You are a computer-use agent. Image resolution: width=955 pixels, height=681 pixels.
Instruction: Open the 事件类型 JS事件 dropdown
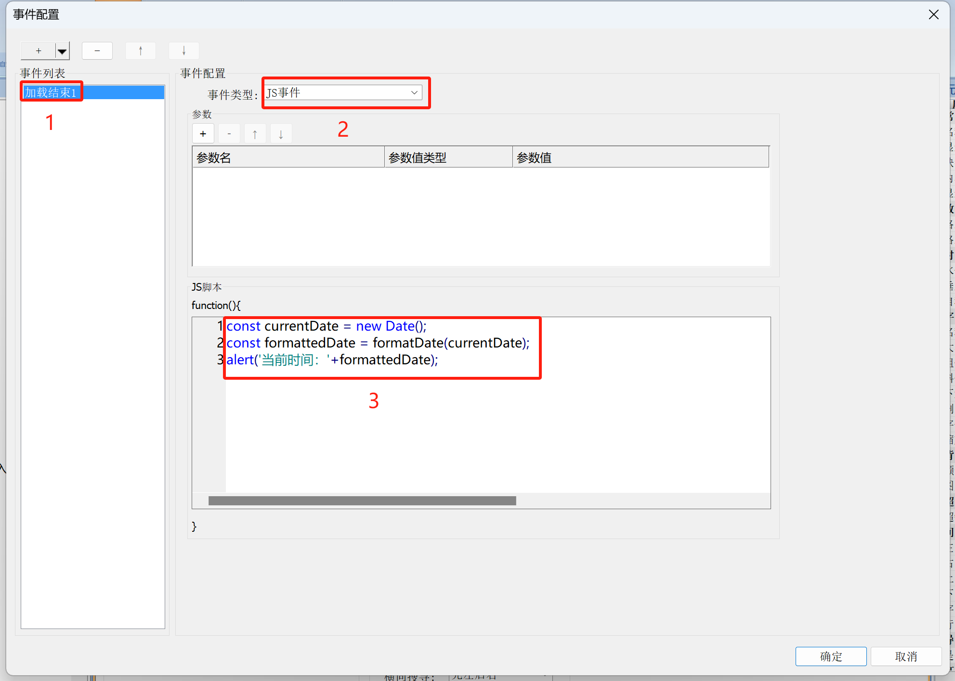(x=343, y=92)
